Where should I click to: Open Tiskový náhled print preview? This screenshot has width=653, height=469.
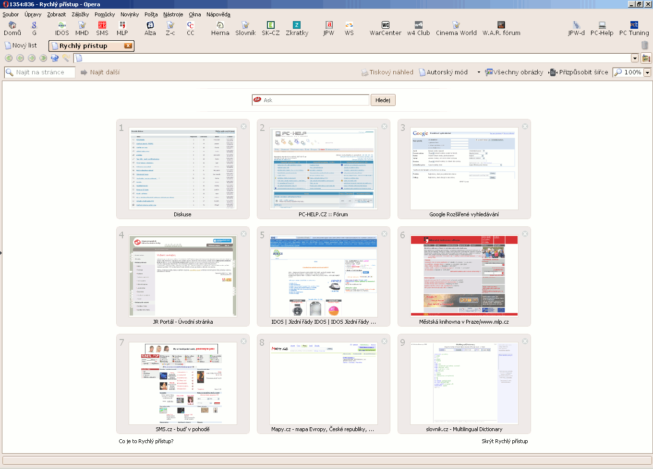click(387, 72)
